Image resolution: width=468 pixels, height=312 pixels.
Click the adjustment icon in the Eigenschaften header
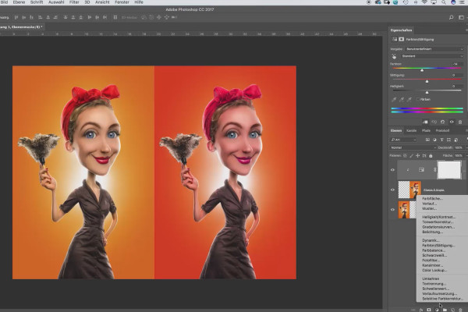click(x=395, y=39)
